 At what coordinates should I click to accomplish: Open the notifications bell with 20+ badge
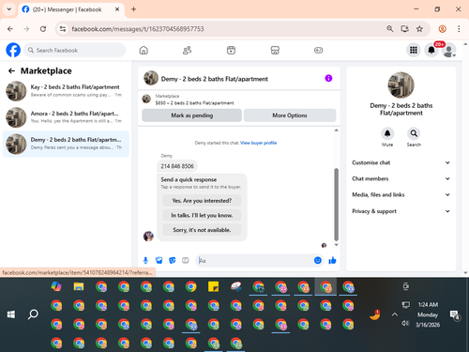pyautogui.click(x=431, y=50)
